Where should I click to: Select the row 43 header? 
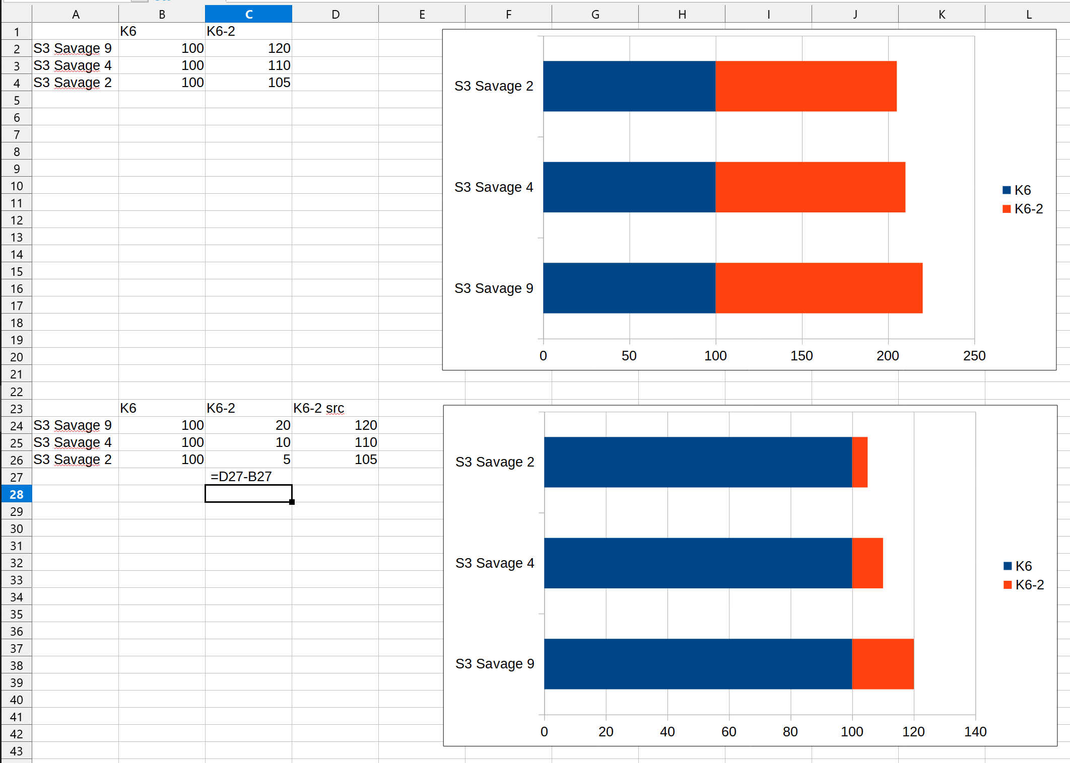pos(16,751)
